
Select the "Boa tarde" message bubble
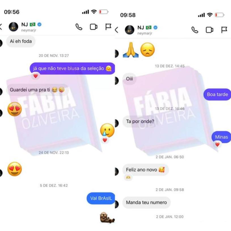[x=217, y=94]
